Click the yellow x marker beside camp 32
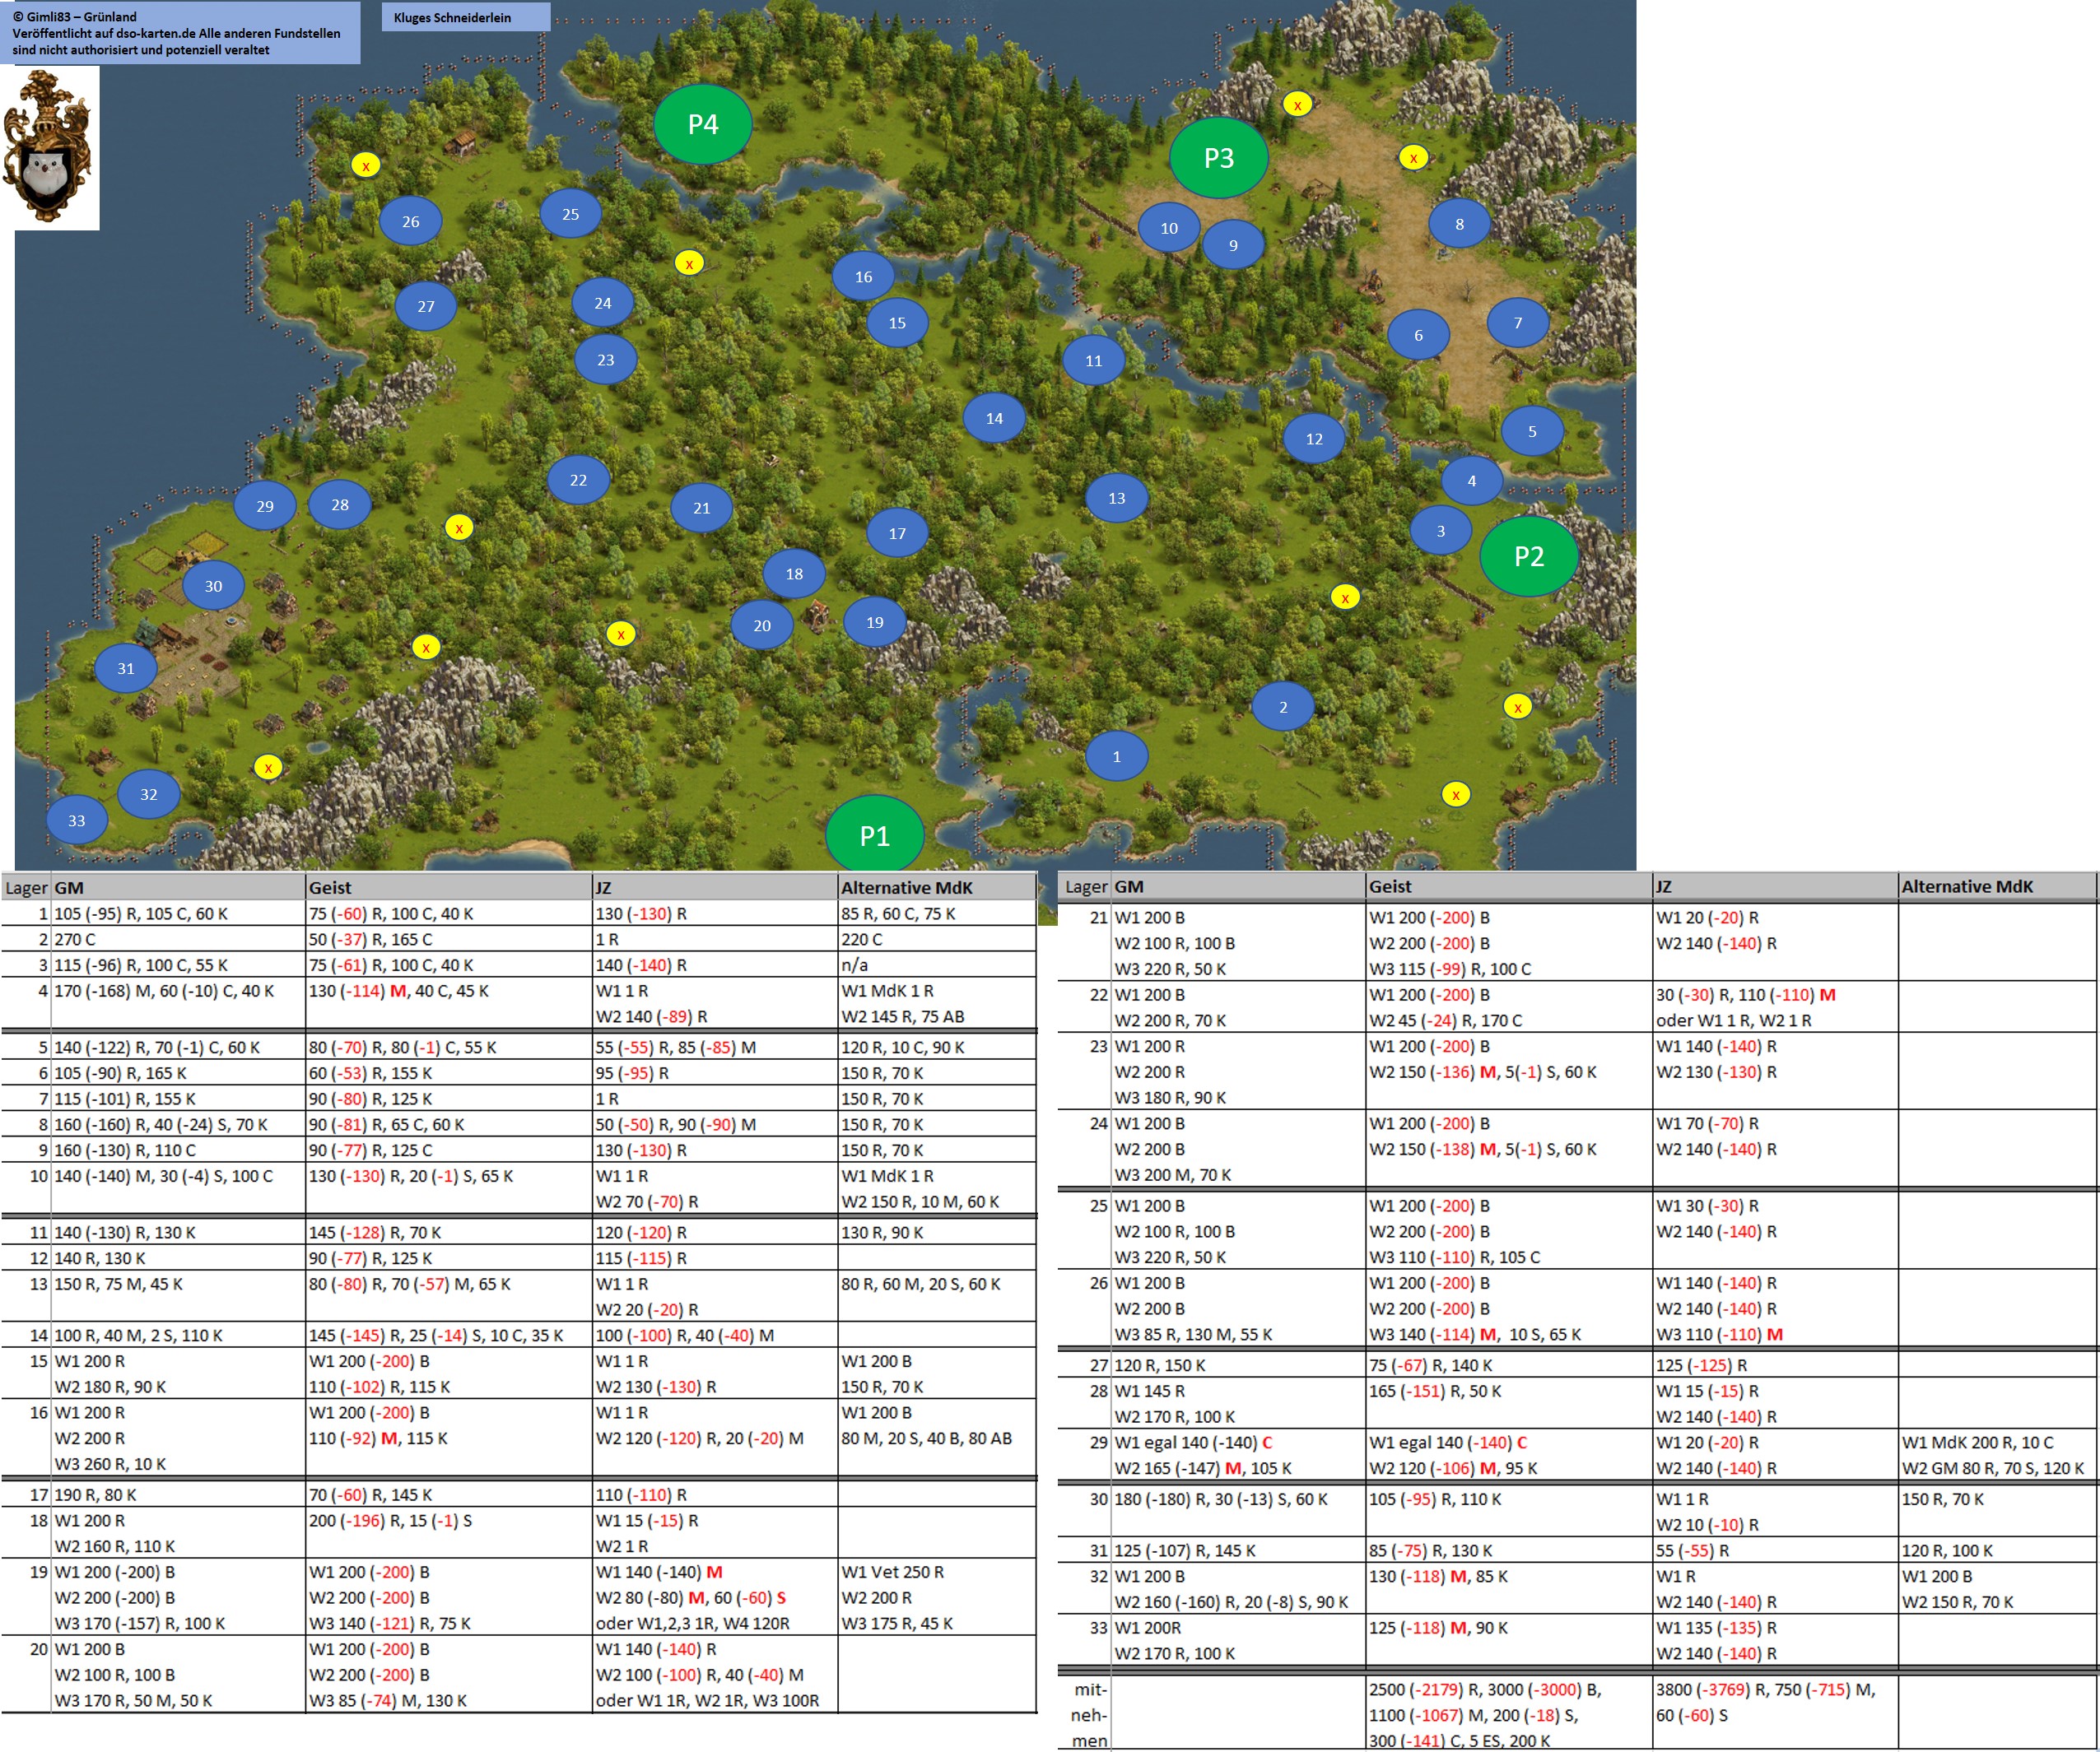This screenshot has width=2100, height=1752. 268,768
